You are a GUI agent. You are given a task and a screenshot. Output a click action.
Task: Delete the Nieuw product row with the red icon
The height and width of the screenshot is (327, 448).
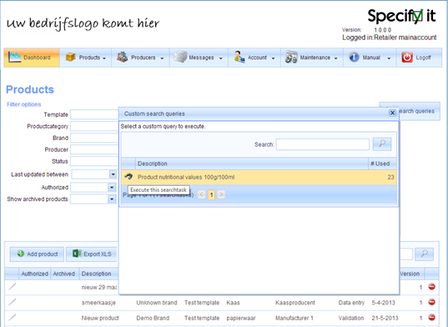[431, 317]
